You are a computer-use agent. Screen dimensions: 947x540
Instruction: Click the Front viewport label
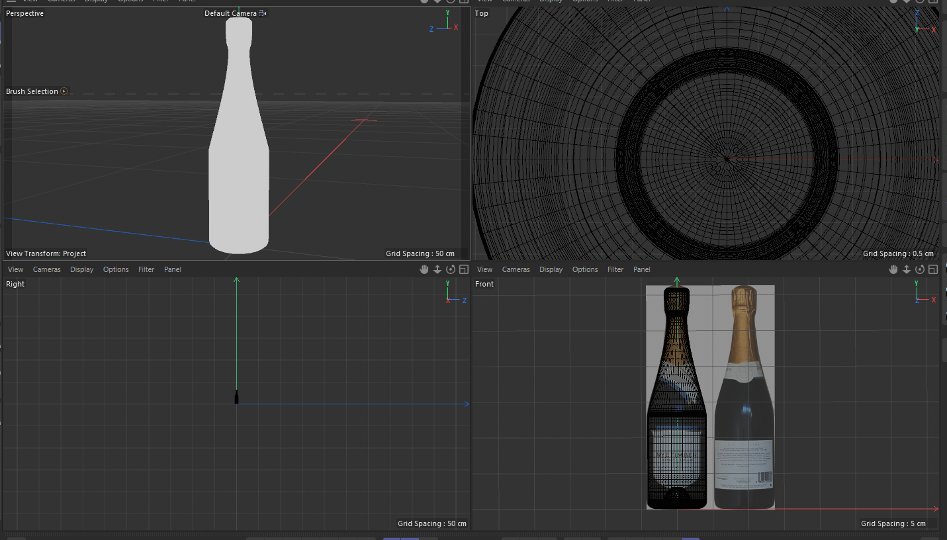pos(484,284)
